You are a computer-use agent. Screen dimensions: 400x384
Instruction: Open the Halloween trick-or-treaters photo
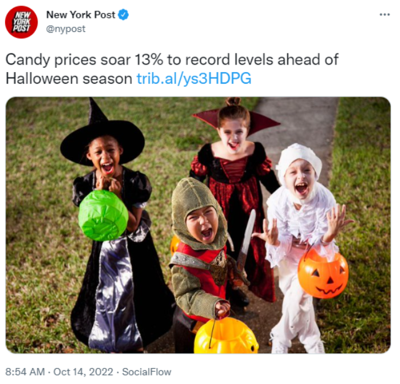point(198,225)
